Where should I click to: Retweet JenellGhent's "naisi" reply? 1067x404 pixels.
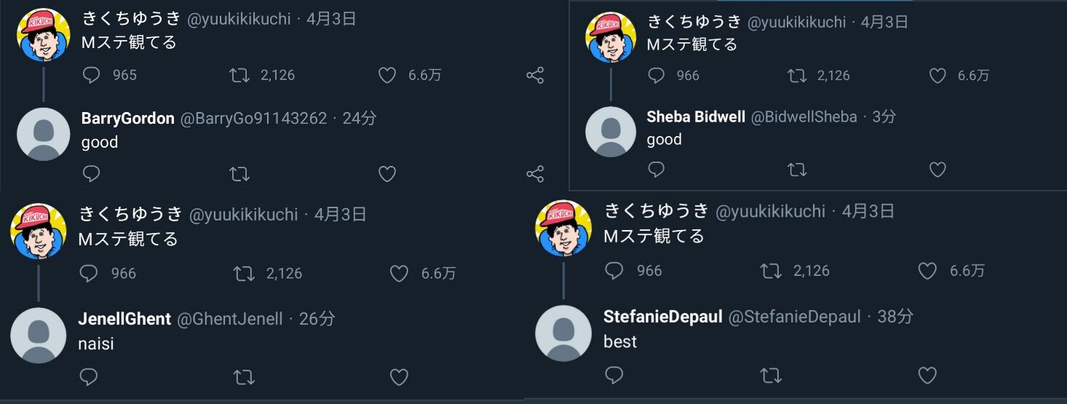(x=244, y=377)
